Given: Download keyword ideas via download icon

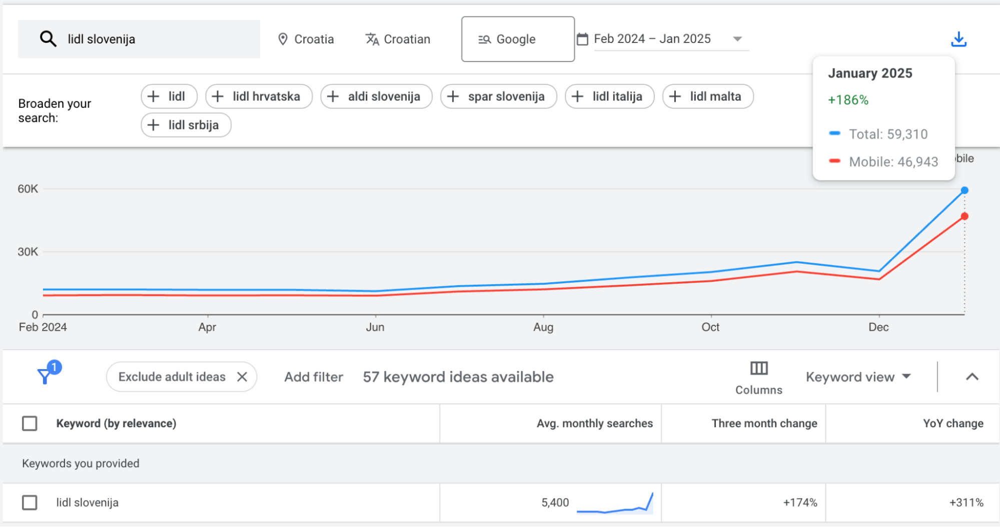Looking at the screenshot, I should [x=958, y=39].
